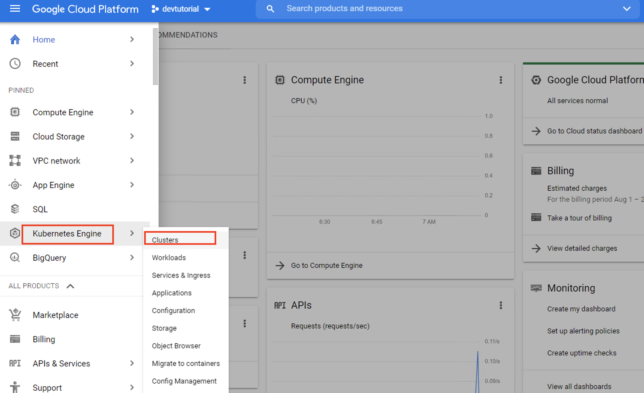Screen dimensions: 644x393
Task: Expand the search bar dropdown arrow
Action: tap(627, 9)
